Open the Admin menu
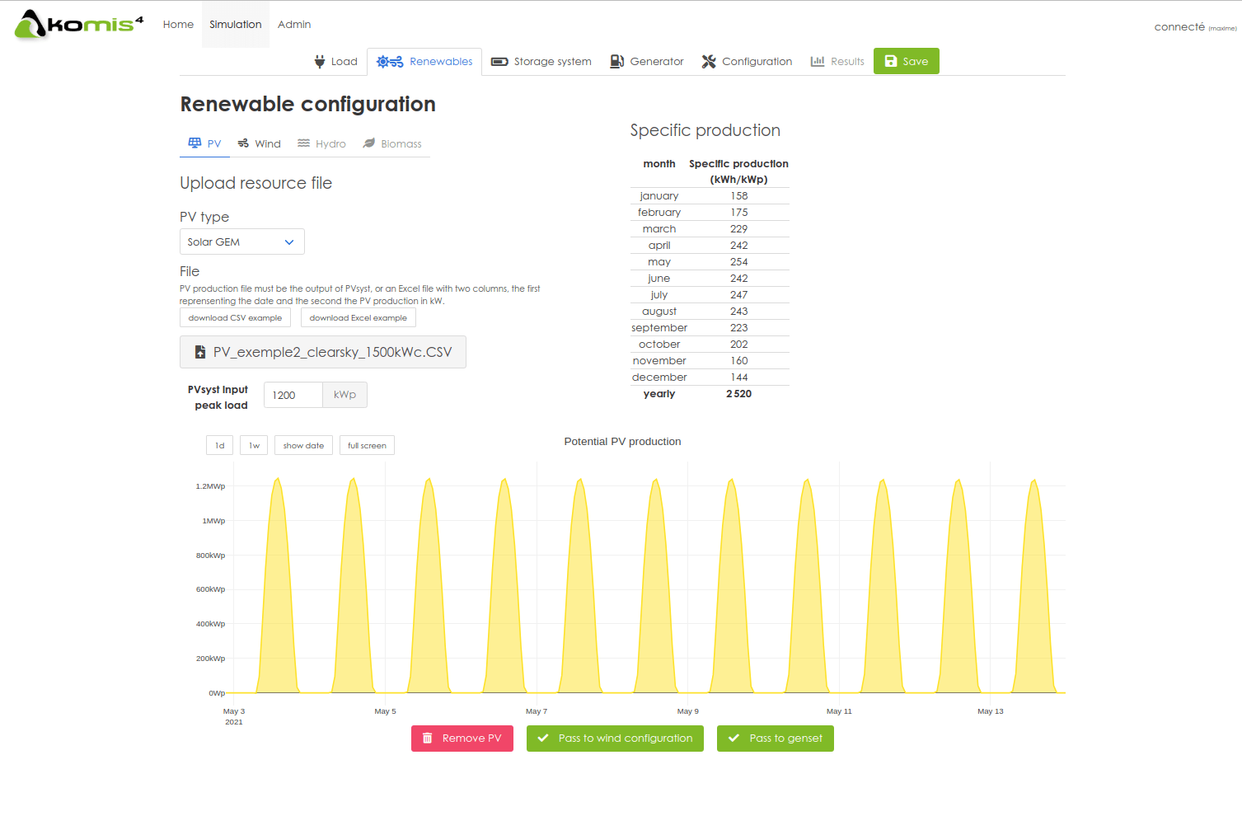The width and height of the screenshot is (1242, 830). [294, 25]
